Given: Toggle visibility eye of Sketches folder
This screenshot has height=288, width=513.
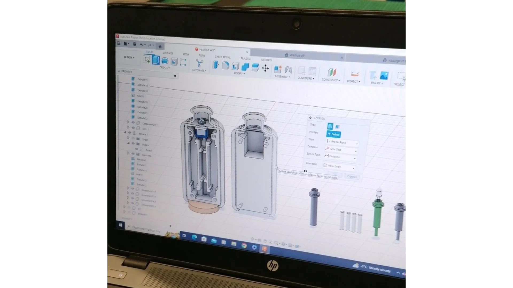Looking at the screenshot, I should [133, 154].
